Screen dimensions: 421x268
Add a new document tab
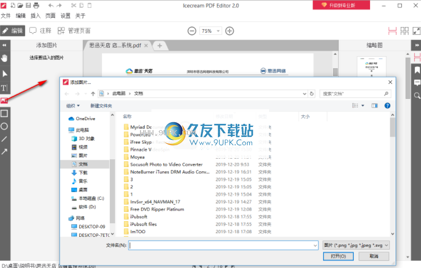160,46
